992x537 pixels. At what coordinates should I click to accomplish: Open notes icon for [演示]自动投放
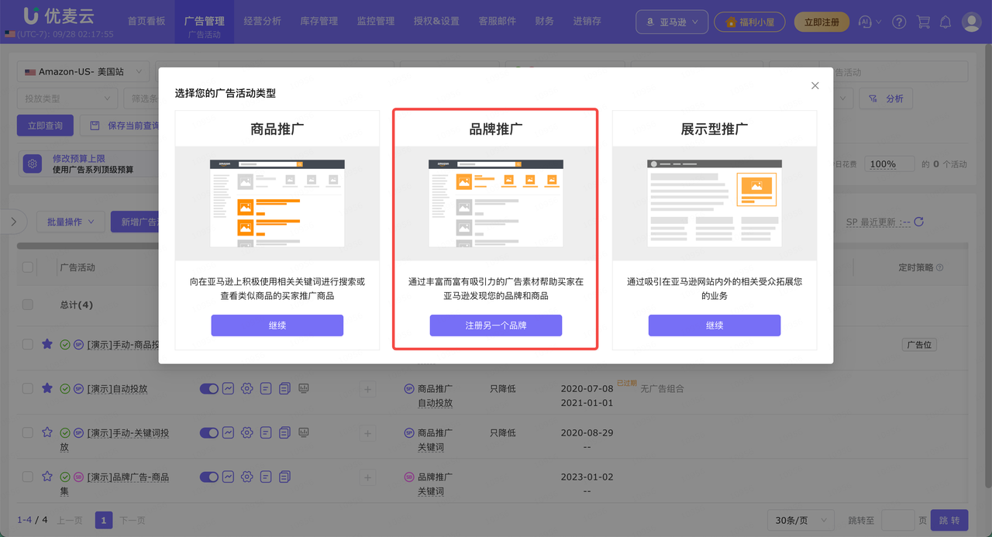pos(266,388)
